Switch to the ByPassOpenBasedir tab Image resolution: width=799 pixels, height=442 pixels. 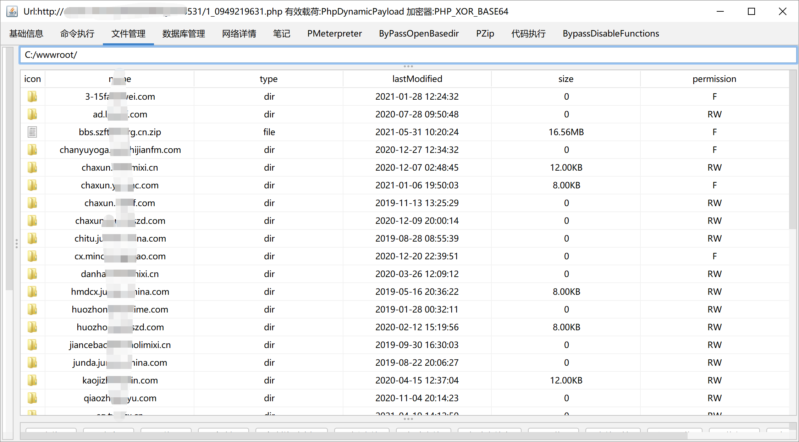click(419, 34)
